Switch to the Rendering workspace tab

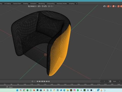click(42, 4)
